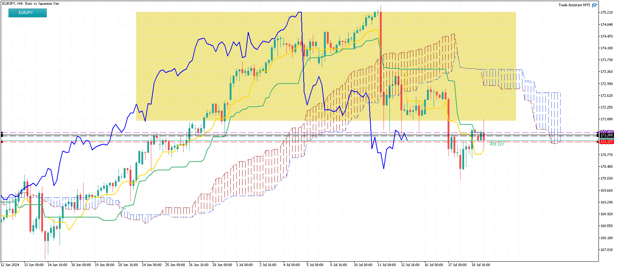Click the 175.210 price scale label
Screen dimensions: 618x269
(x=607, y=13)
